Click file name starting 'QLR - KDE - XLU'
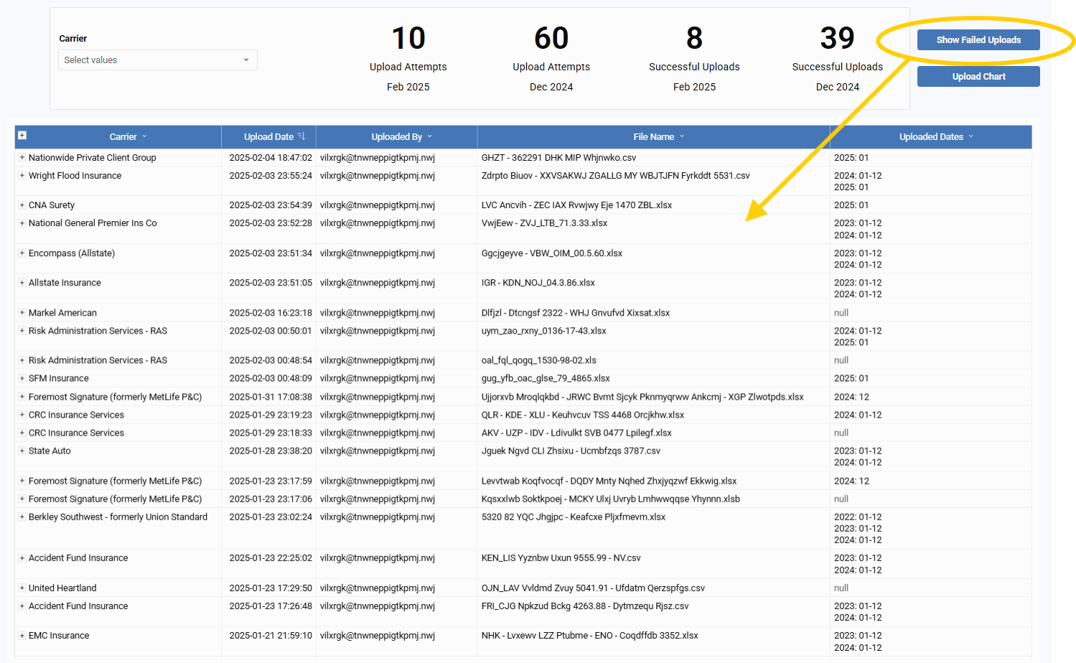 (583, 415)
